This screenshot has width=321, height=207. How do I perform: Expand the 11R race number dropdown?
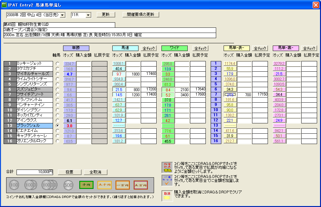click(88, 15)
